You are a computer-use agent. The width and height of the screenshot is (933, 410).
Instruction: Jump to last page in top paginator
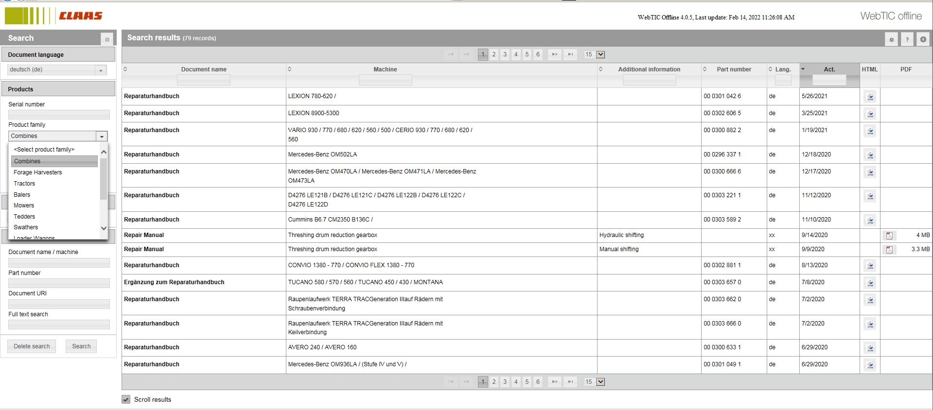[570, 54]
